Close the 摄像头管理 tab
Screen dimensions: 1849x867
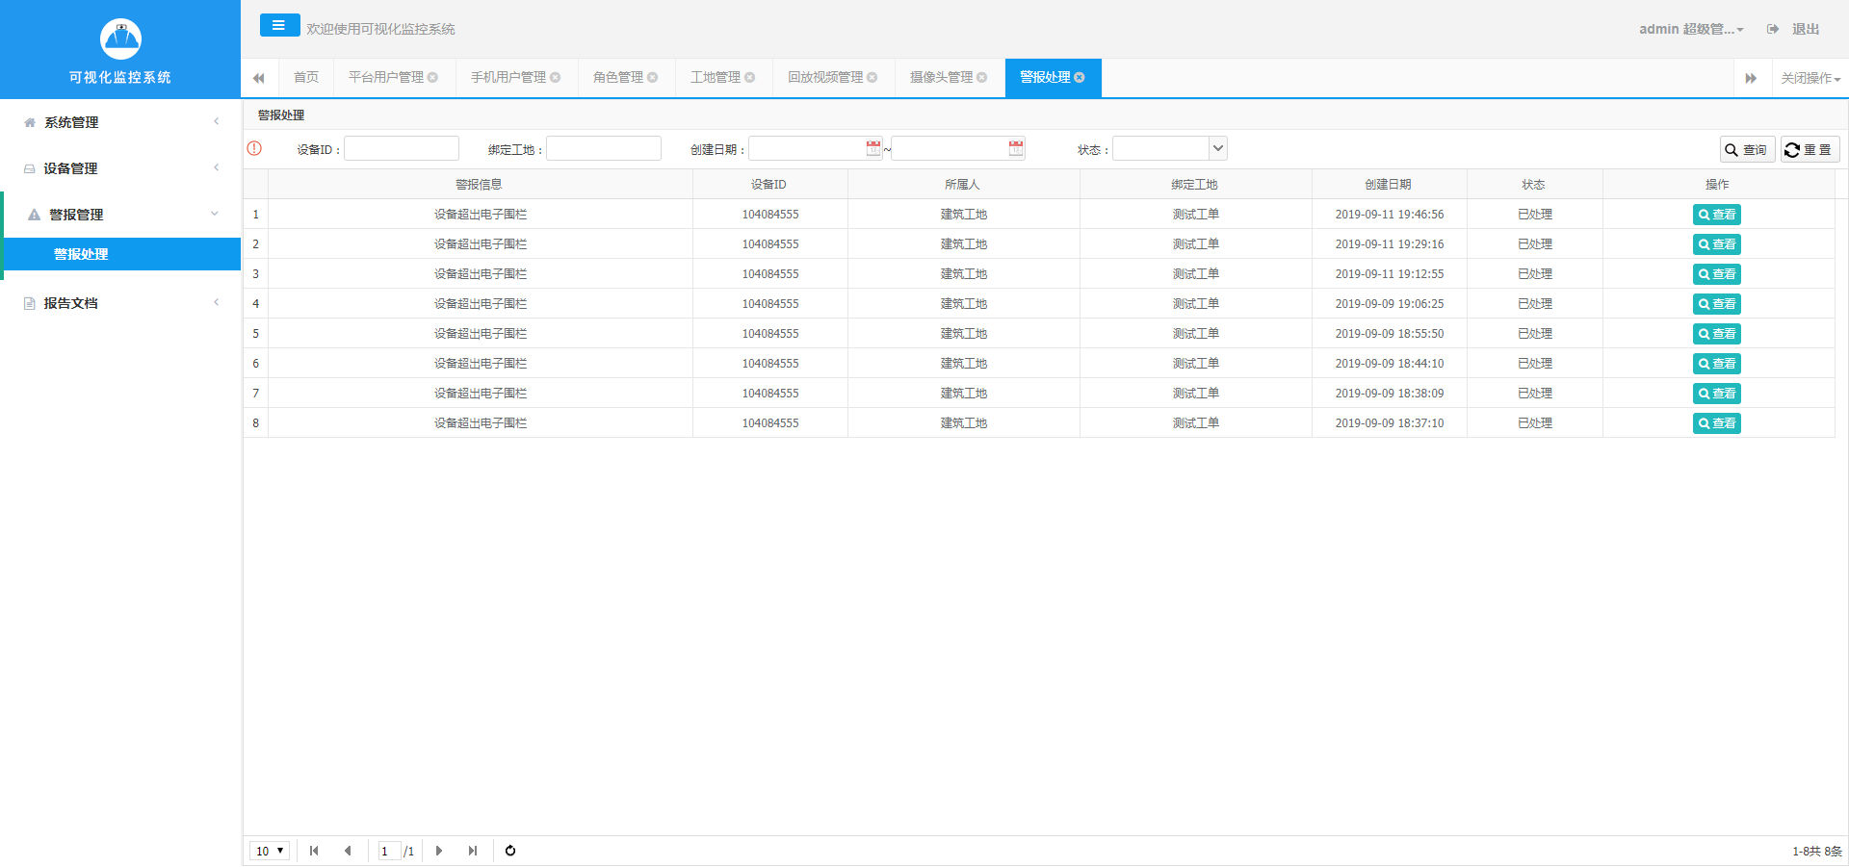tap(982, 78)
